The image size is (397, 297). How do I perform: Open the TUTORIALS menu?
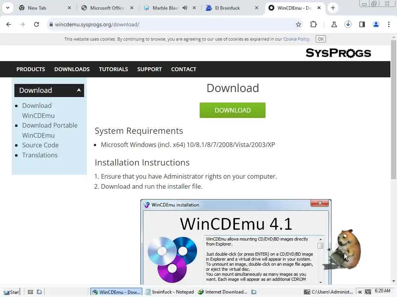(x=114, y=69)
